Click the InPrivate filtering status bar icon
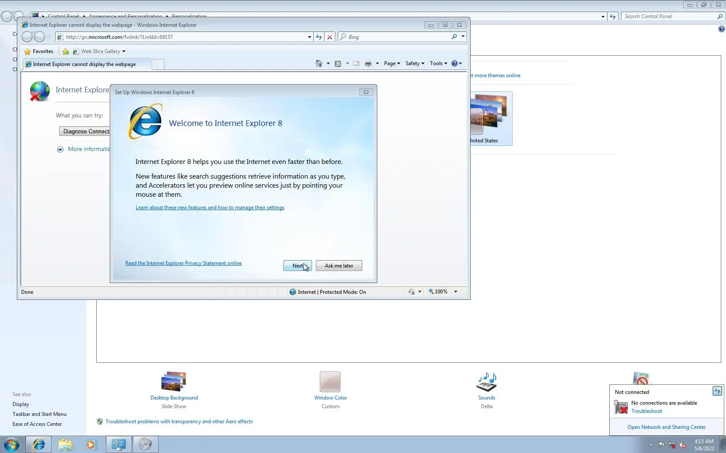This screenshot has width=726, height=453. click(411, 292)
